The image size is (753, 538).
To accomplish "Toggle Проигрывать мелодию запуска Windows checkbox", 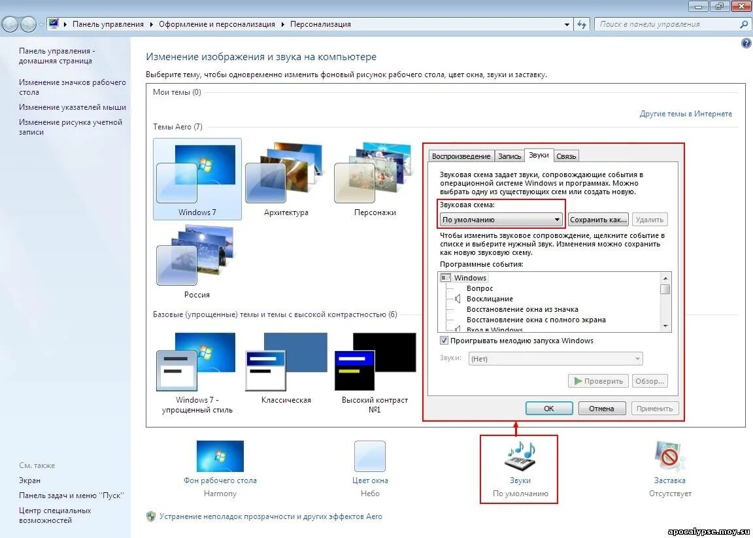I will [444, 341].
